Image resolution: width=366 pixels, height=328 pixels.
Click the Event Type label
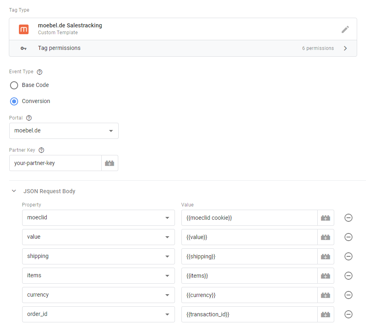[21, 72]
